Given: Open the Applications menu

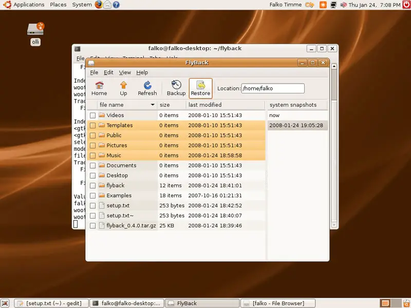Looking at the screenshot, I should click(29, 5).
